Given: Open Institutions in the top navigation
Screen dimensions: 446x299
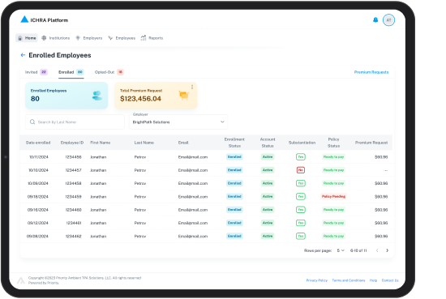Looking at the screenshot, I should coord(56,38).
